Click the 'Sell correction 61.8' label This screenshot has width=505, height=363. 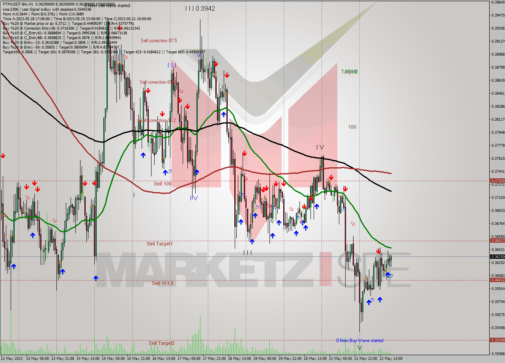point(158,82)
